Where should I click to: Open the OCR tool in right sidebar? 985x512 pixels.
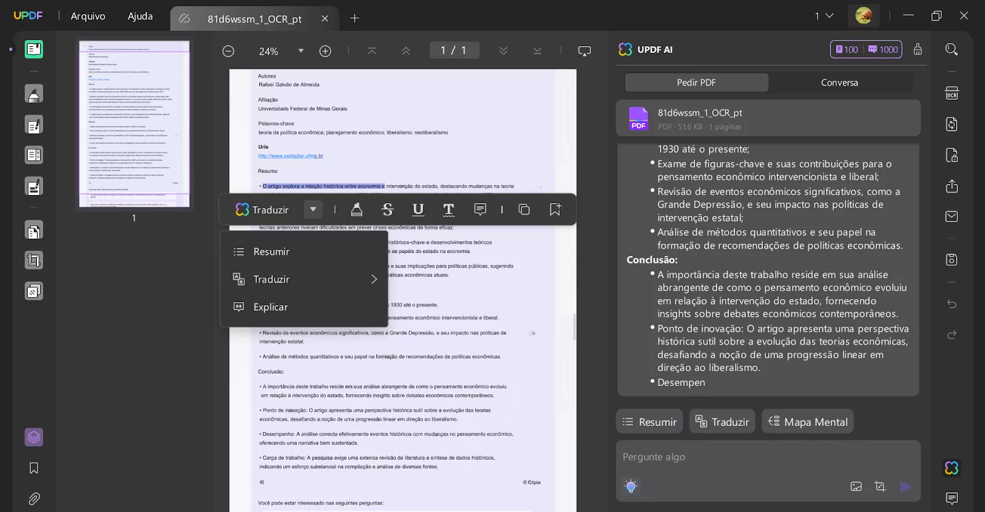coord(952,94)
